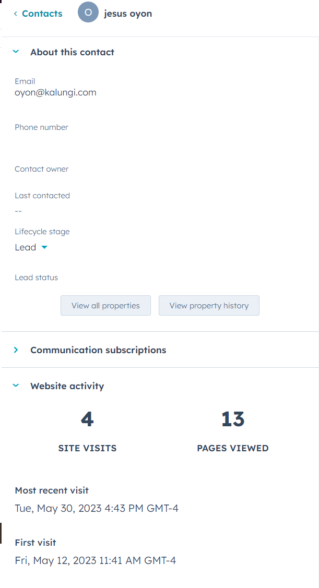
Task: Click the back chevron beside Contacts
Action: 16,14
